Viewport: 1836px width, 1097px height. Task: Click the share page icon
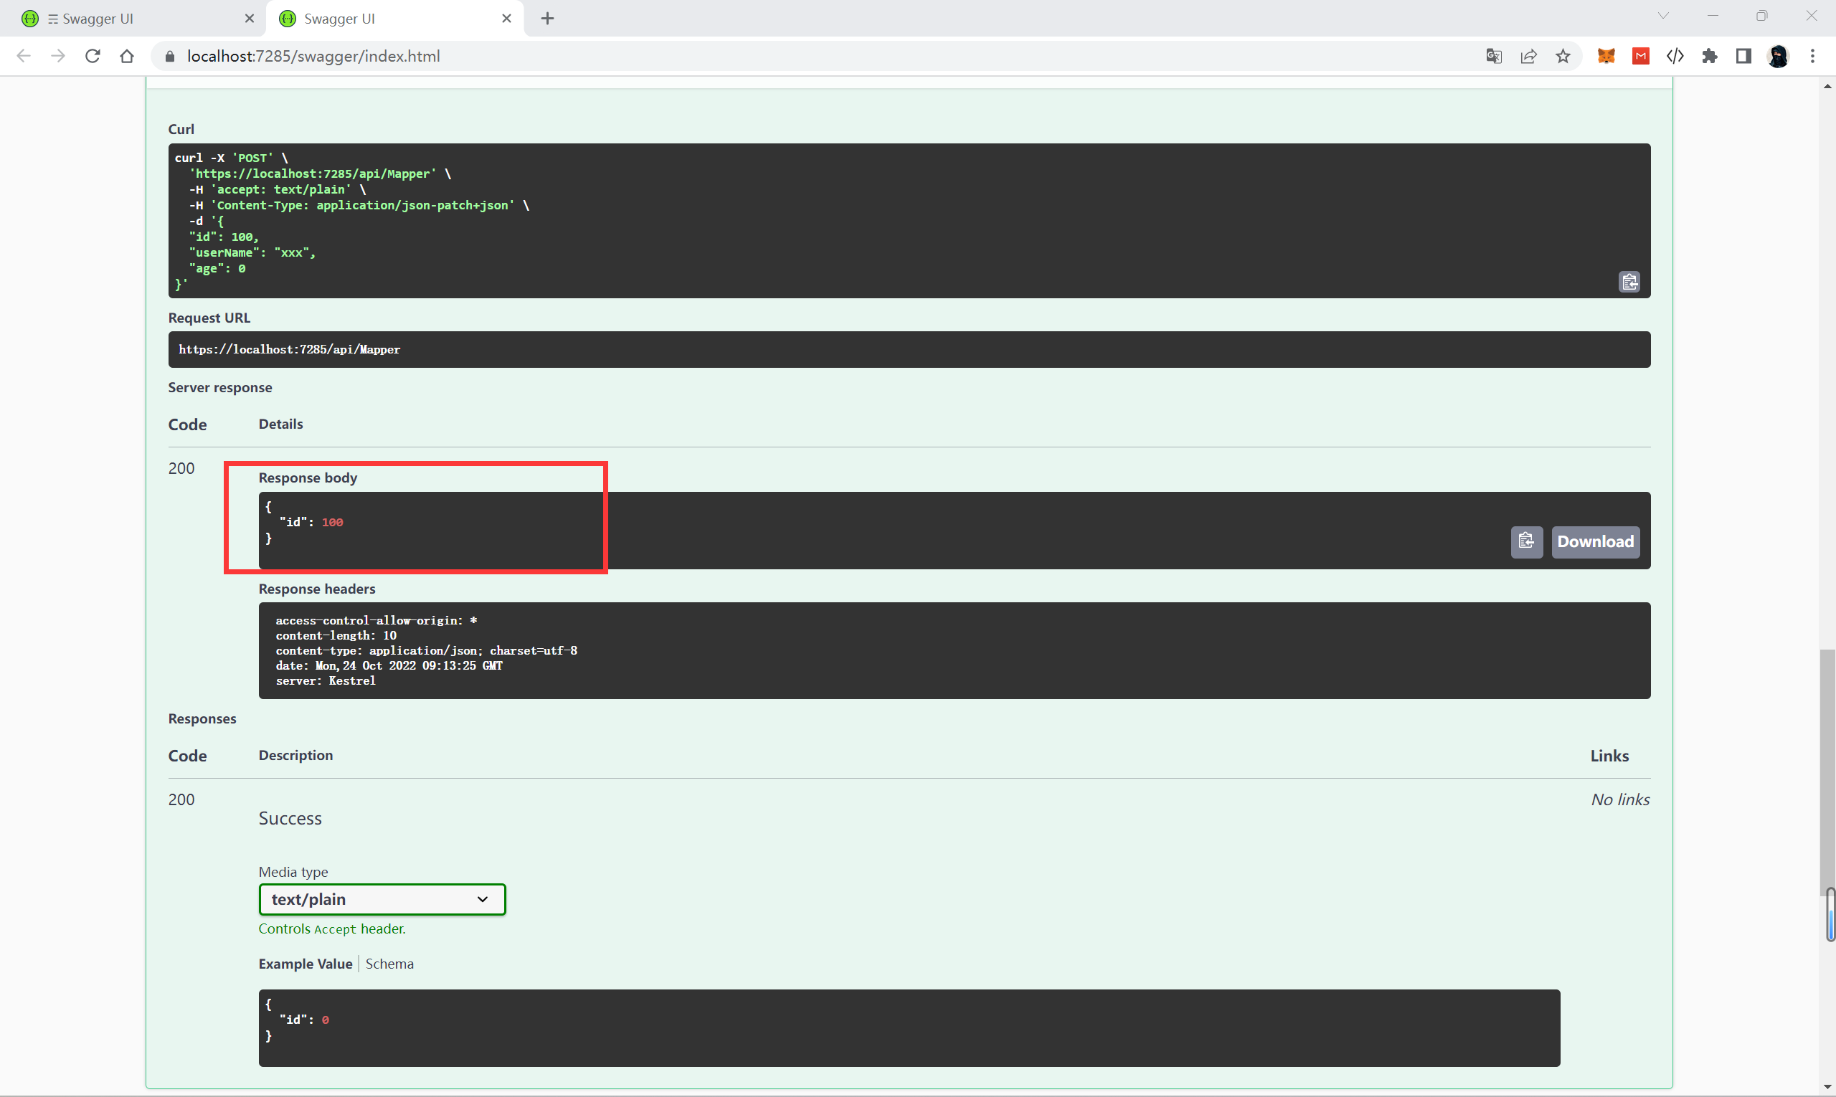[x=1528, y=56]
